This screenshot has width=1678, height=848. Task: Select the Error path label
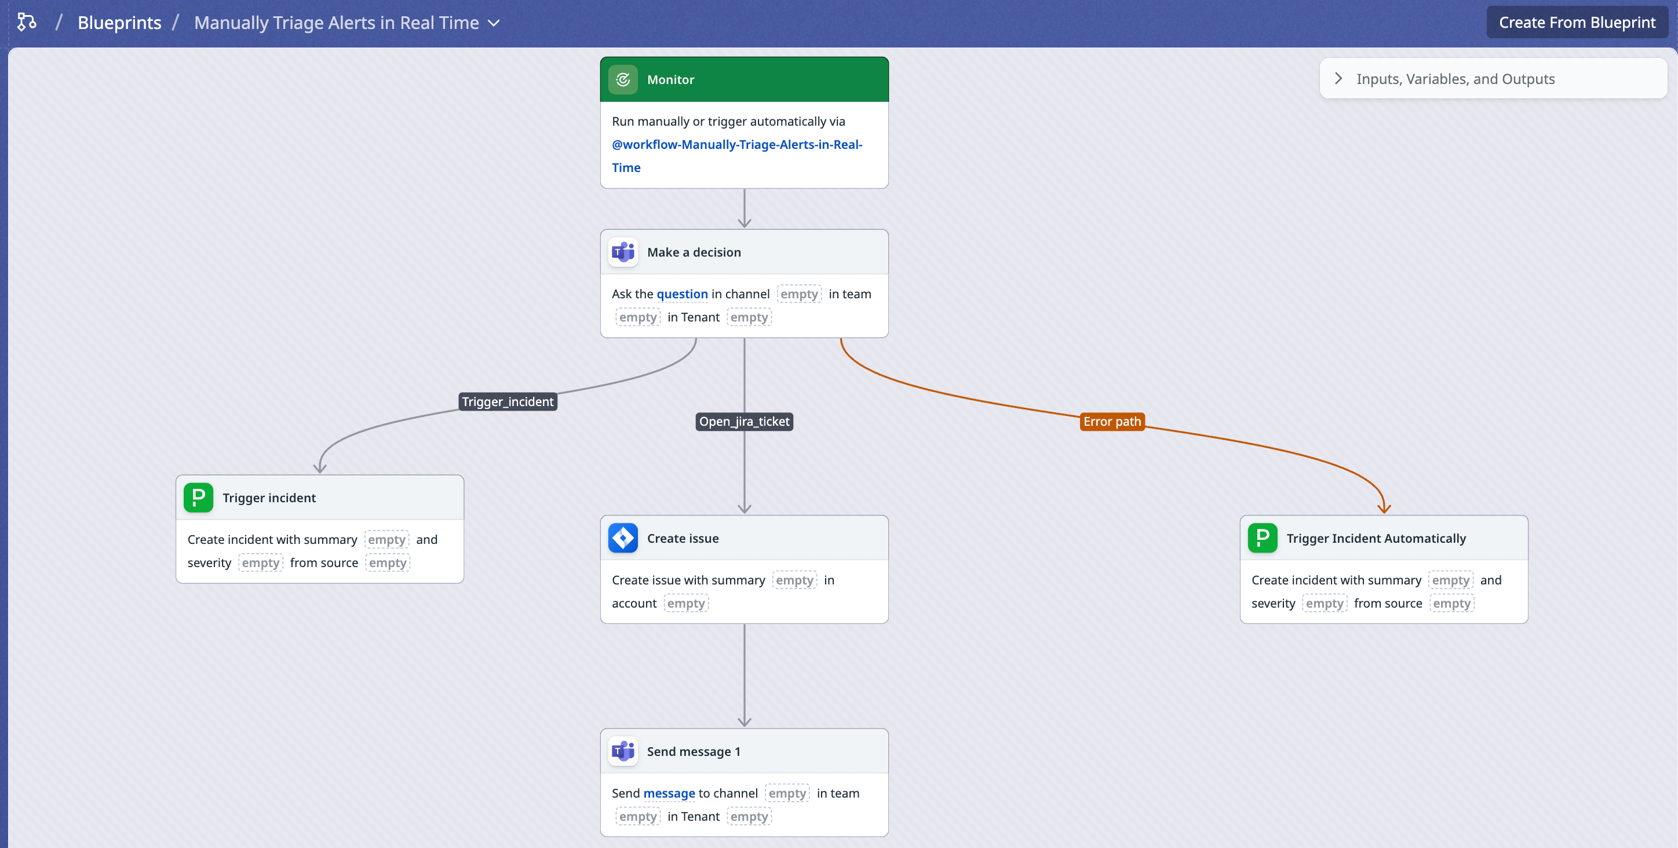[x=1112, y=422]
